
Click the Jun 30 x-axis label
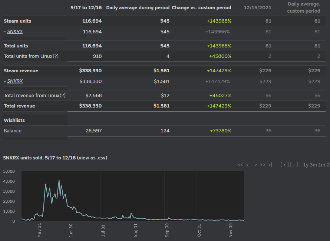(x=71, y=231)
